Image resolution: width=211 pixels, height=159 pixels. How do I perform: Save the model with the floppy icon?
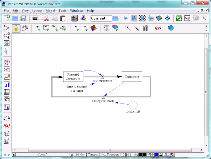pyautogui.click(x=23, y=18)
